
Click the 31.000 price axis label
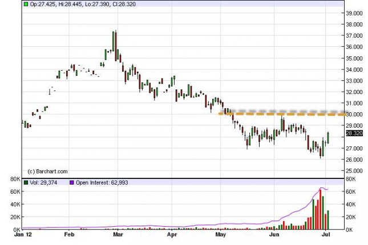point(354,103)
